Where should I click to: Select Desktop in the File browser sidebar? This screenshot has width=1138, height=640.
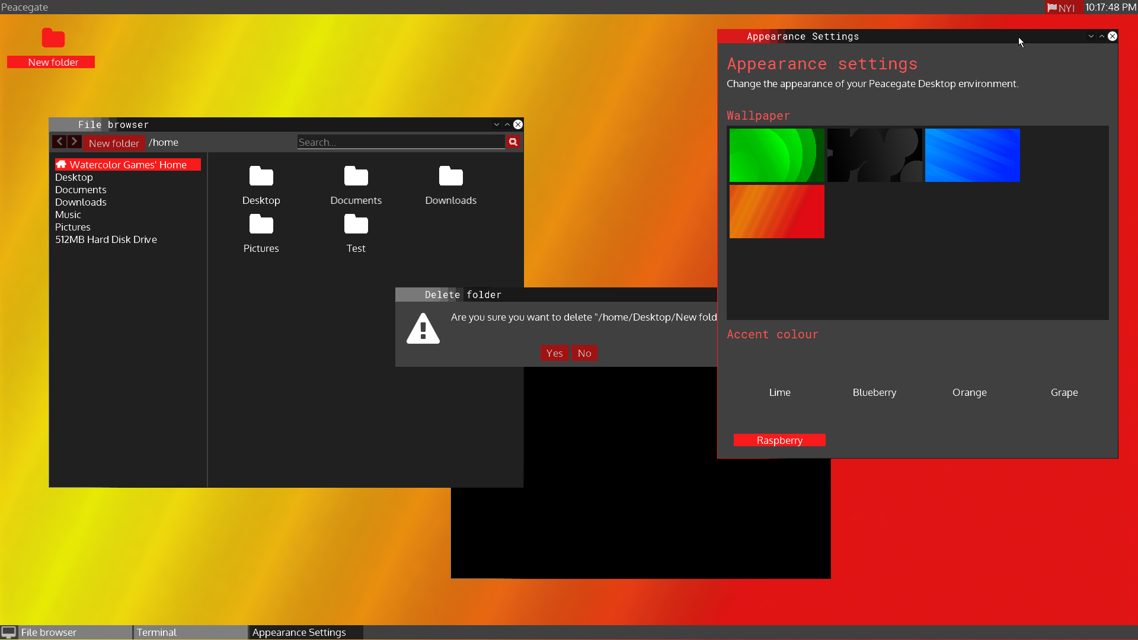pos(74,177)
